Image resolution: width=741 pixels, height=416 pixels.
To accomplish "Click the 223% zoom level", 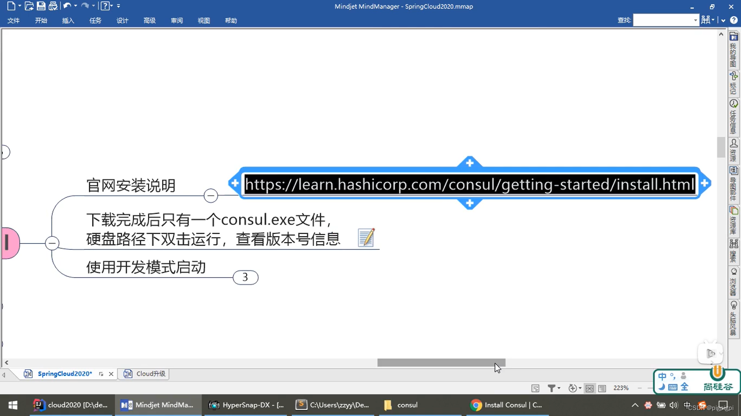I will point(621,388).
